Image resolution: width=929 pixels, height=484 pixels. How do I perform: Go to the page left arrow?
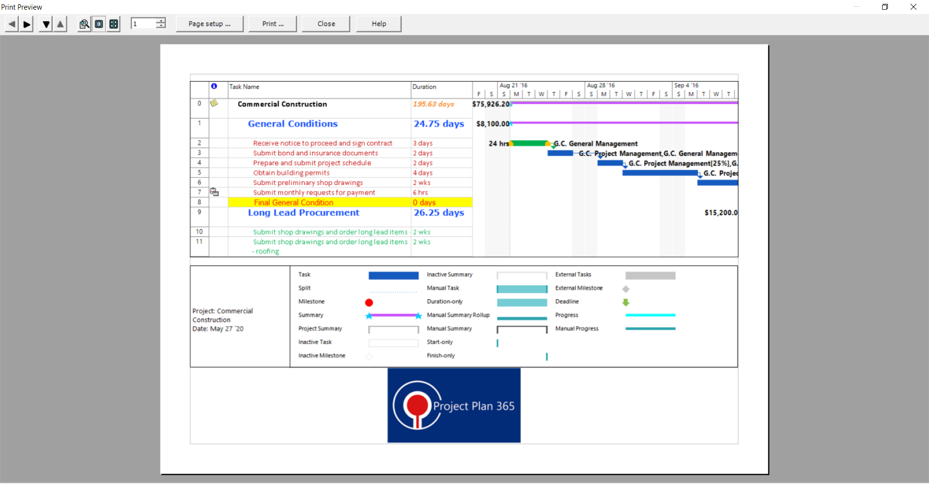click(12, 24)
